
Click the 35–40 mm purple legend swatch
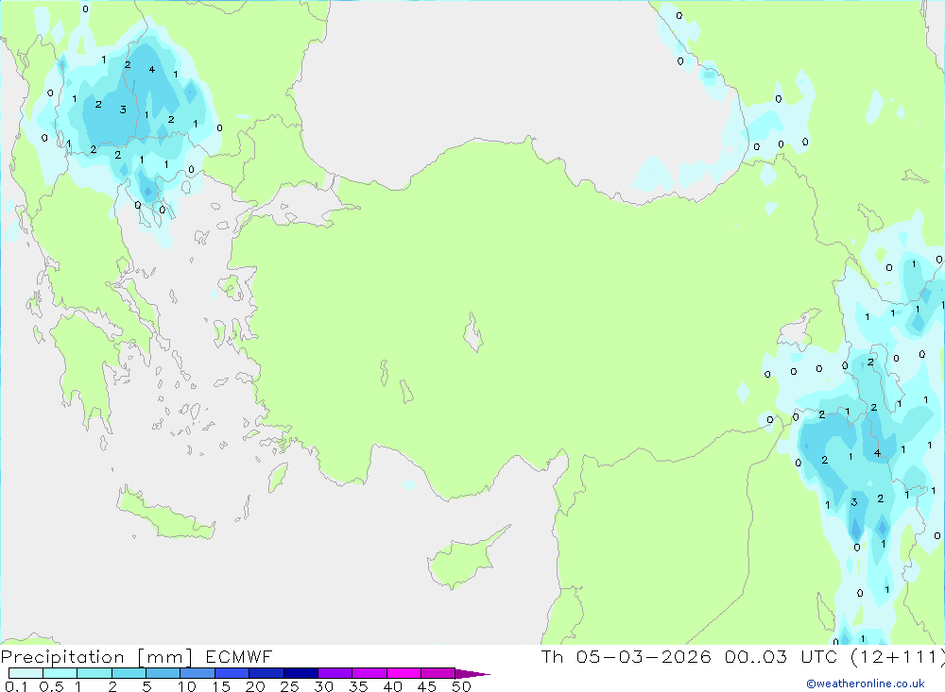(369, 673)
